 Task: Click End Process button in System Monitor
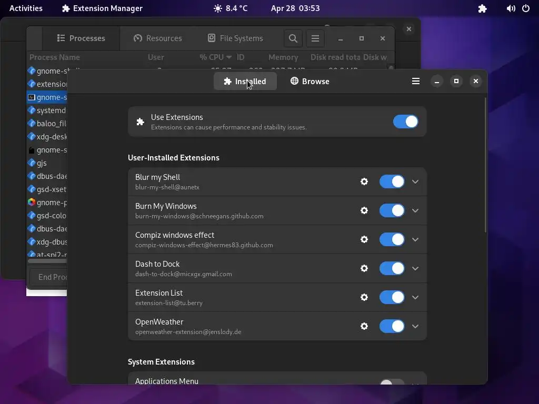pyautogui.click(x=48, y=277)
